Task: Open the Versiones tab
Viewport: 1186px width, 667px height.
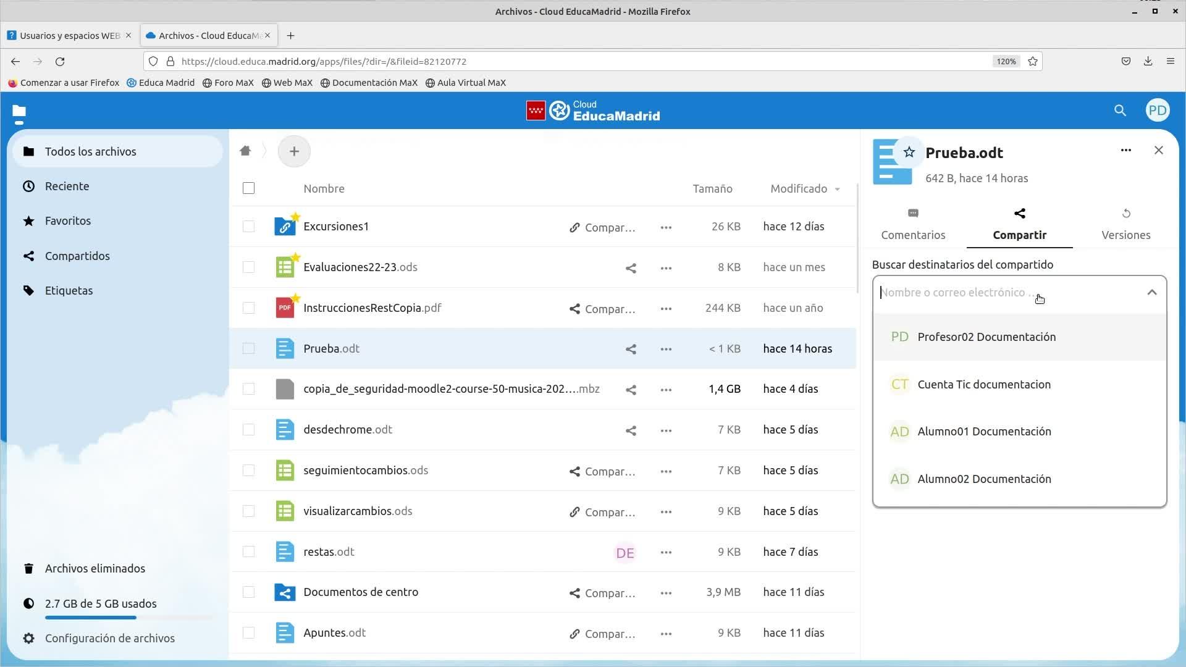Action: pos(1125,225)
